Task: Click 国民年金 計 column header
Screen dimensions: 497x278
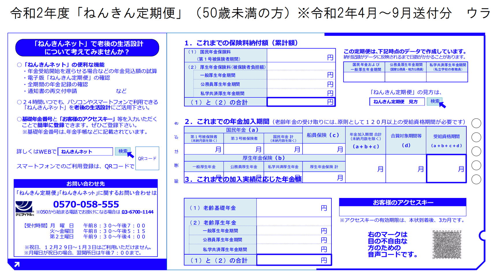Action: (283, 138)
